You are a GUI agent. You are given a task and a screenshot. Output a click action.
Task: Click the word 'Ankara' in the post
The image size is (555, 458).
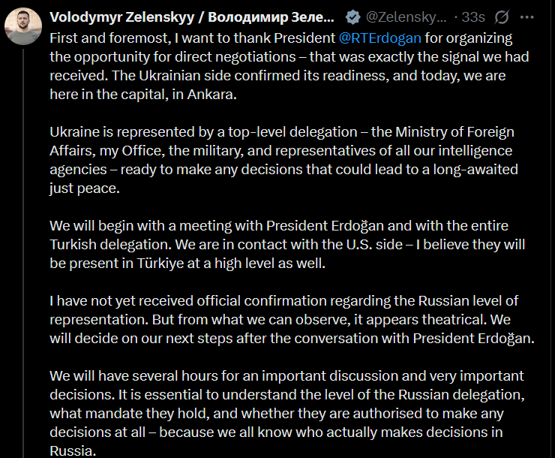210,94
